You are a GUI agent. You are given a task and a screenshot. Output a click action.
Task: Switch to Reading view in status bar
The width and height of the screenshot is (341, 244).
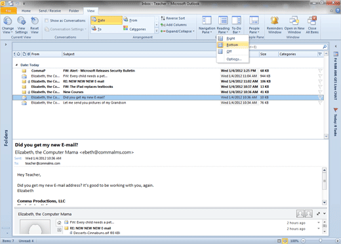(285, 241)
